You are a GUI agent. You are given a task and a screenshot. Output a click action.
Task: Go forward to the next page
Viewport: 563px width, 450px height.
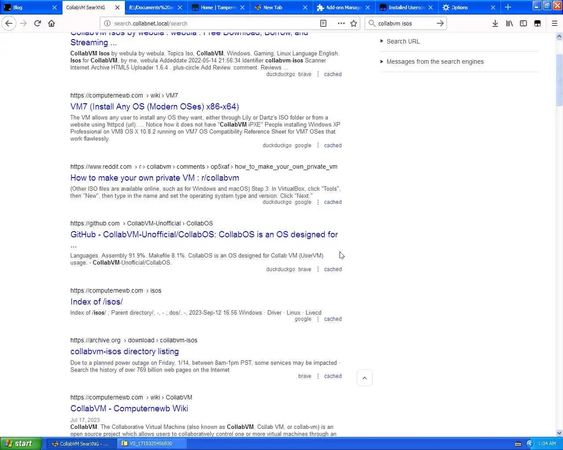[x=23, y=23]
